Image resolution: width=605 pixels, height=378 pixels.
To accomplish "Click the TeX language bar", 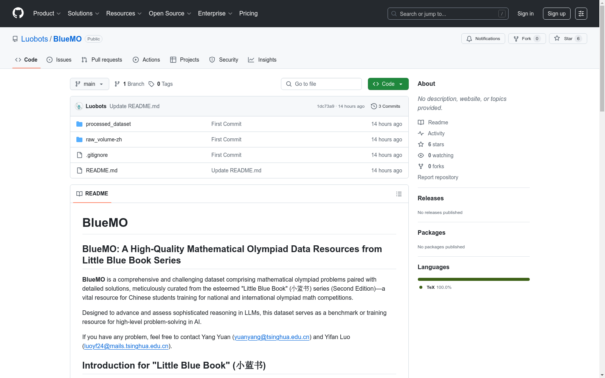I will click(474, 279).
